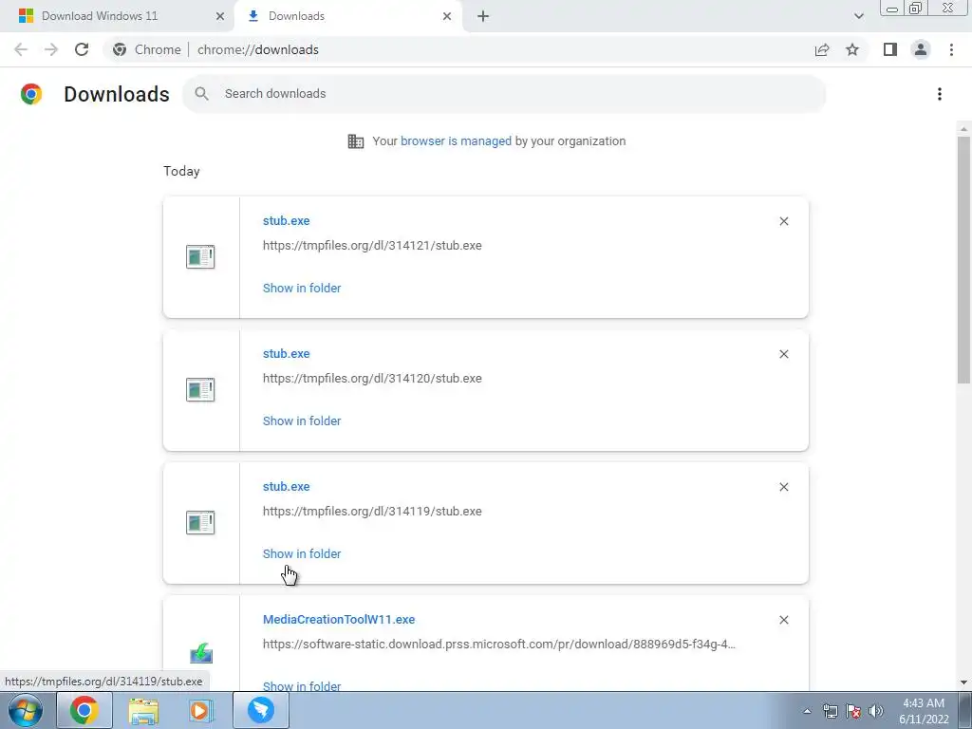Open the browser is managed link
This screenshot has height=729, width=972.
point(456,141)
